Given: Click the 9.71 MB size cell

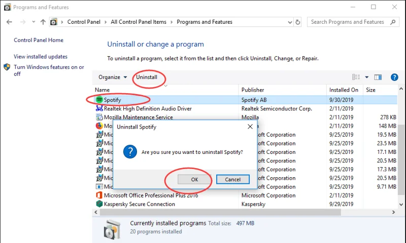Looking at the screenshot, I should (387, 187).
